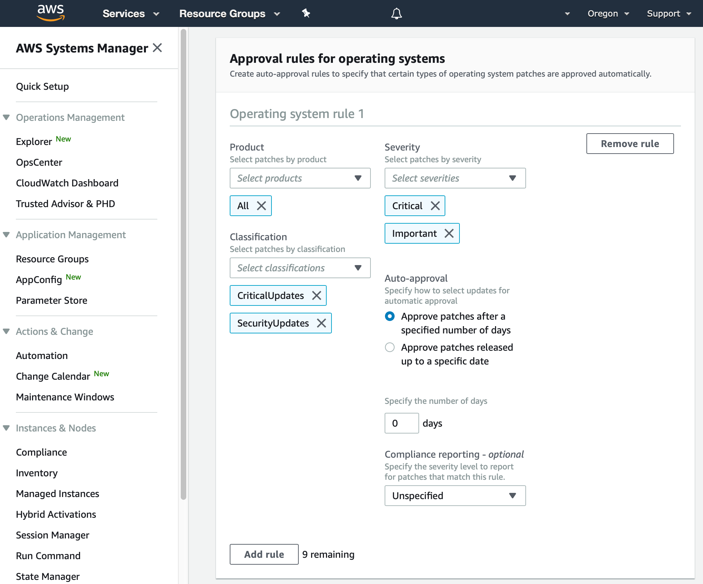The image size is (703, 584).
Task: Collapse the Operations Management section
Action: point(6,117)
